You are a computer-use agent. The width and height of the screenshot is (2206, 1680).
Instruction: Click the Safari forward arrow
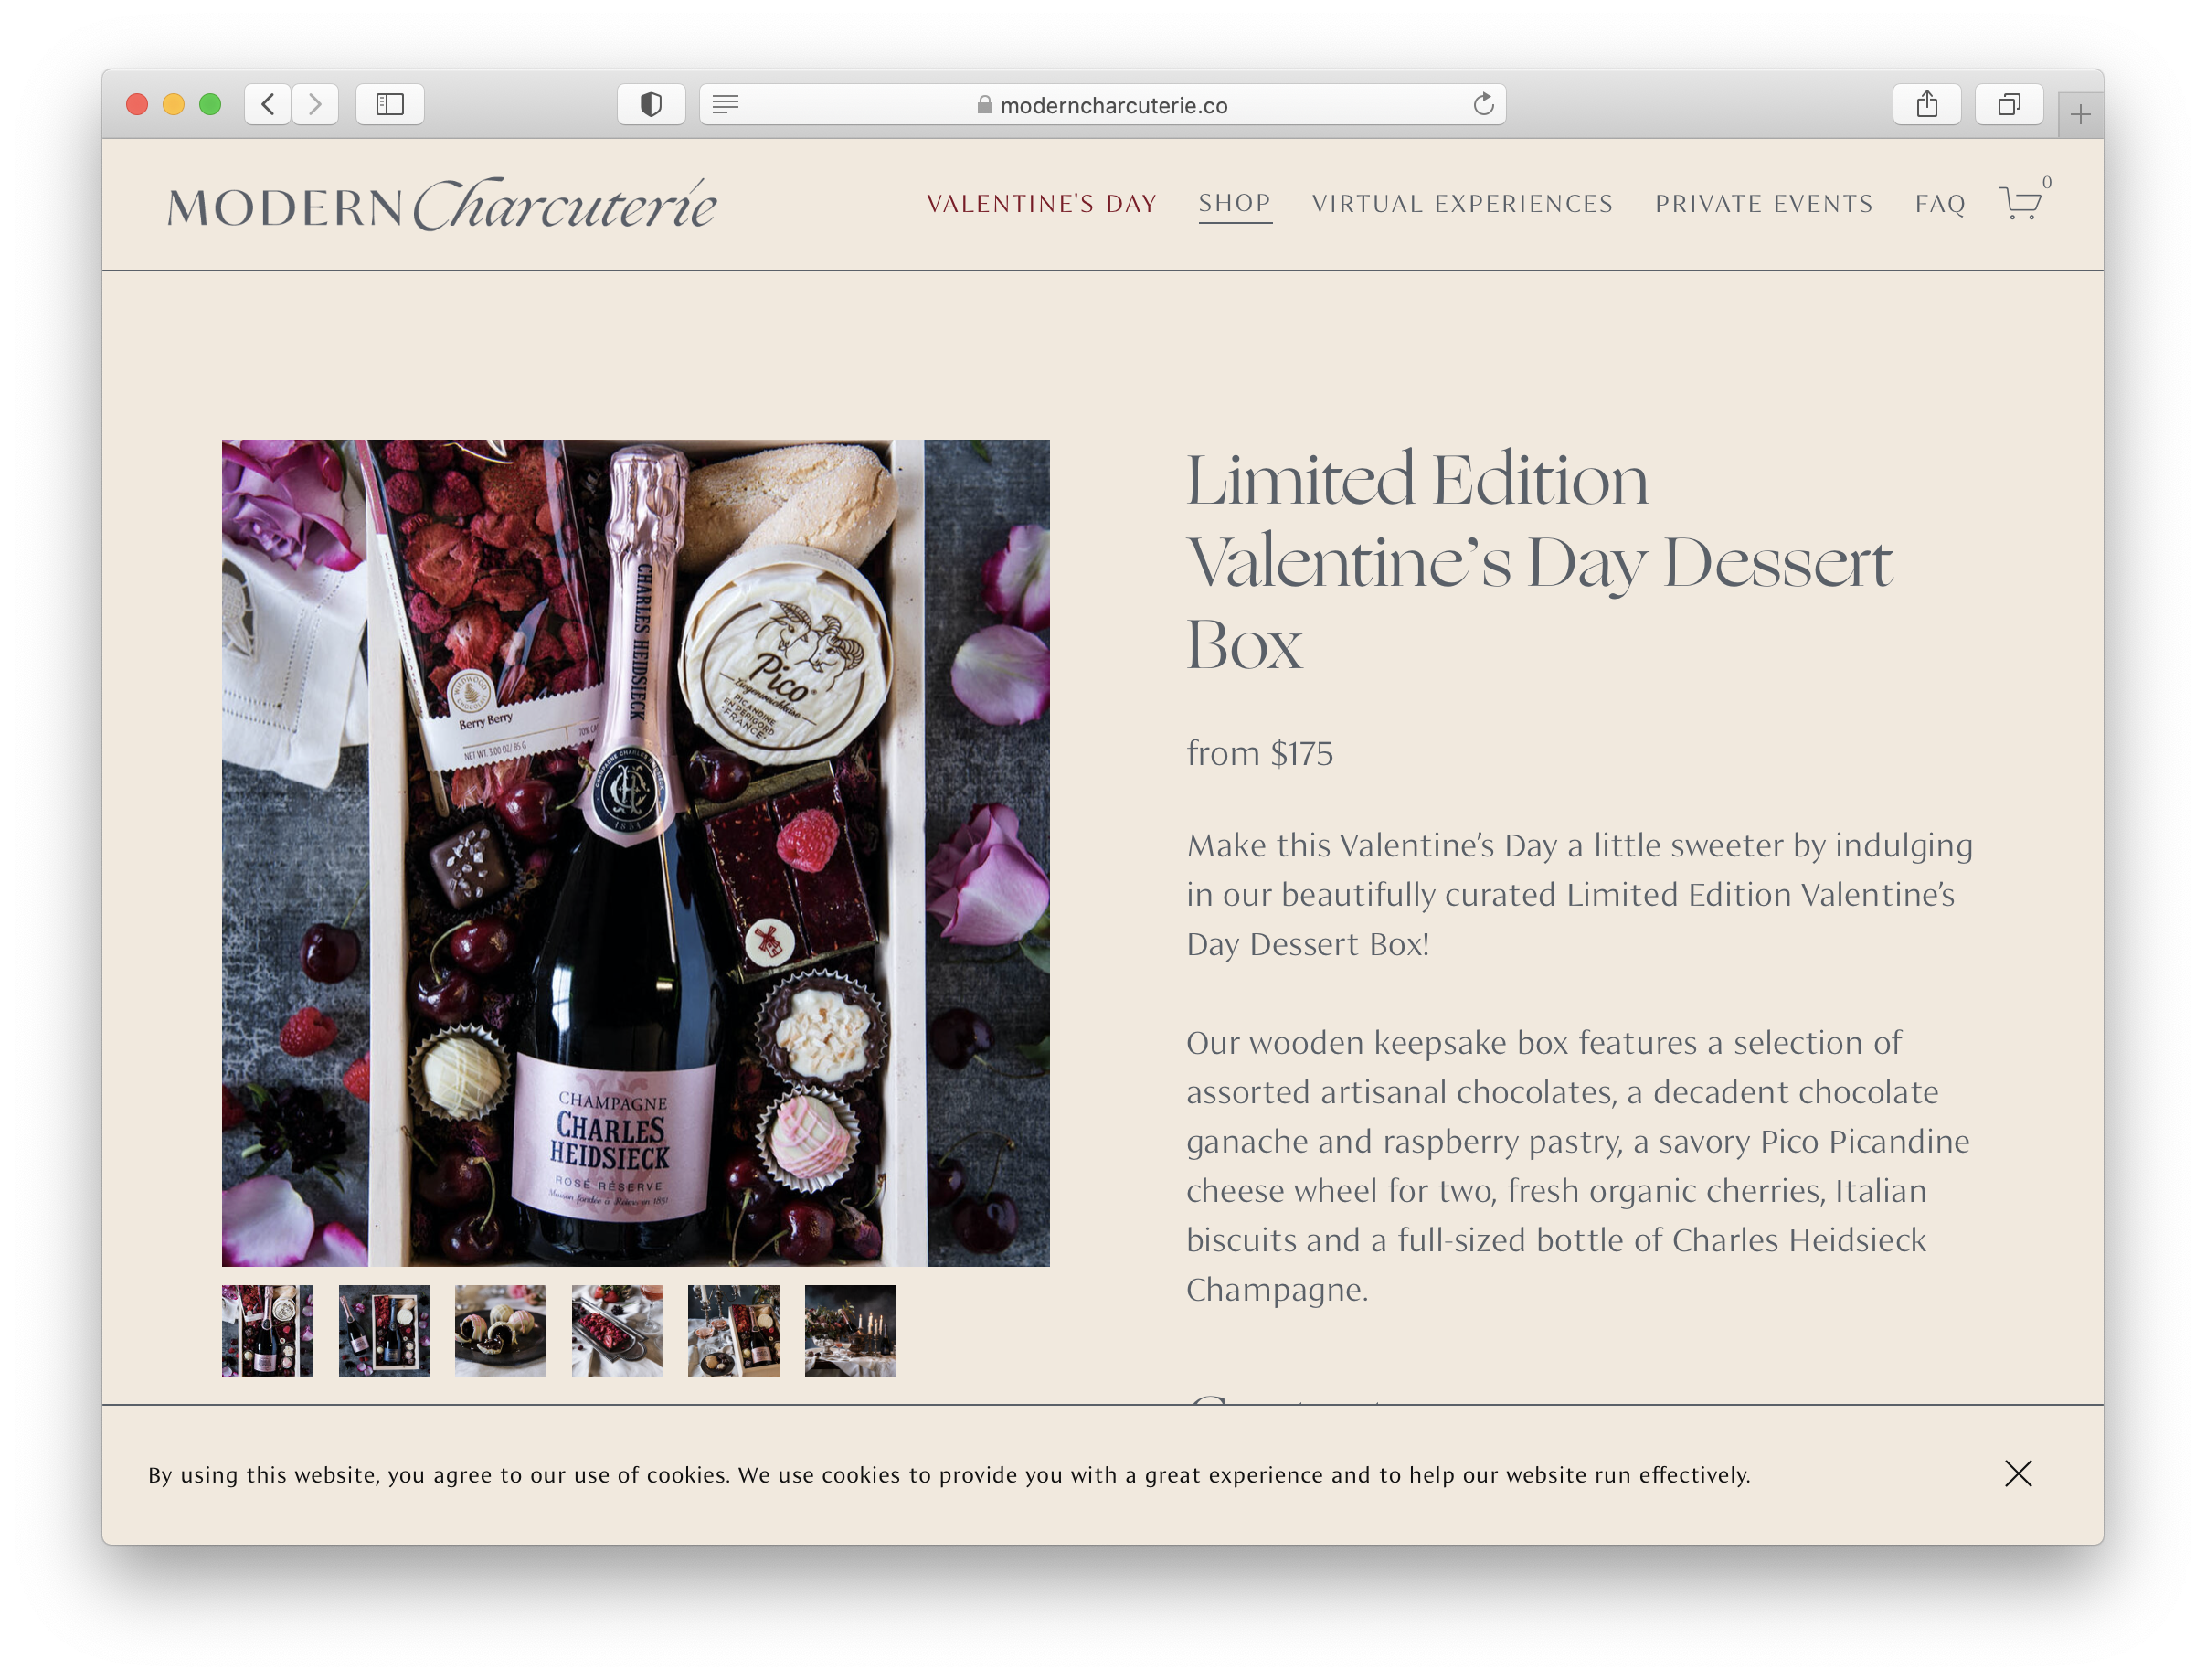coord(315,104)
